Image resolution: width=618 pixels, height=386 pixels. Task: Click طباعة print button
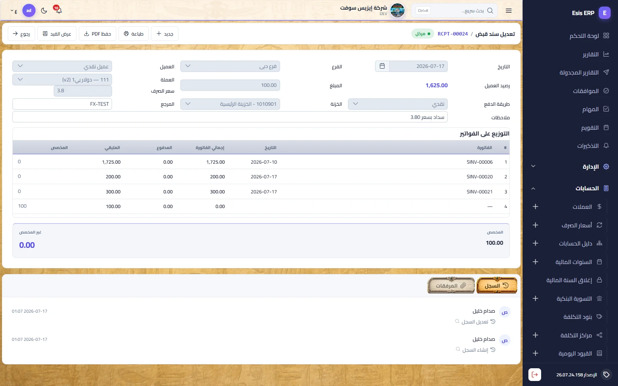(134, 34)
